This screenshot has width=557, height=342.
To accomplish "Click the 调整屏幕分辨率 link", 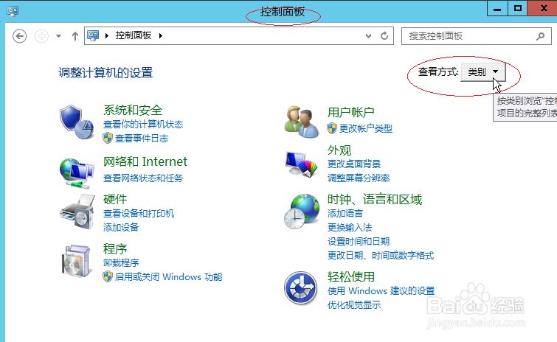I will (x=359, y=178).
